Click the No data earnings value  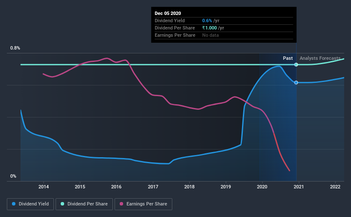tap(210, 35)
